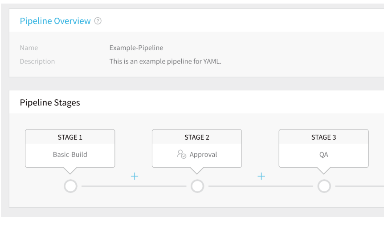Click the Pipeline Stages section heading
392x225 pixels.
point(50,103)
